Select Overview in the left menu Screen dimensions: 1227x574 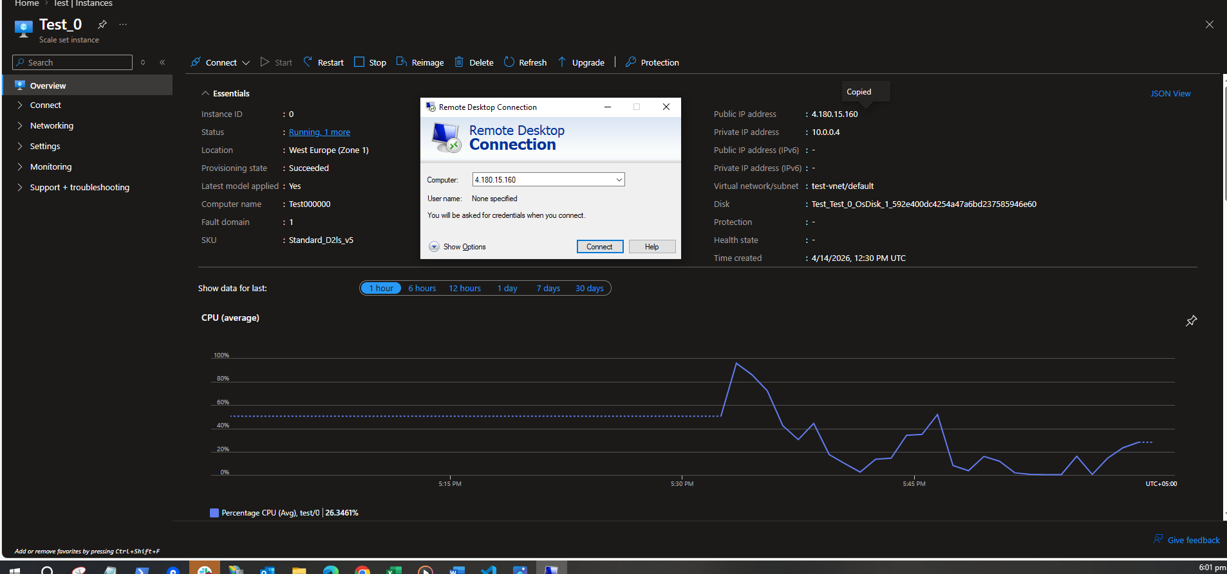[x=88, y=85]
